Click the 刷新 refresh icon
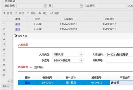The image size is (133, 90). point(52,13)
